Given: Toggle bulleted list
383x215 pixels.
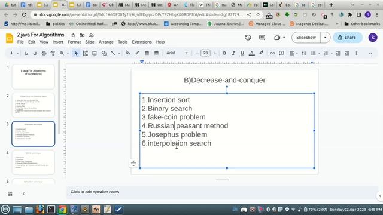Looking at the screenshot, I should 314,53.
